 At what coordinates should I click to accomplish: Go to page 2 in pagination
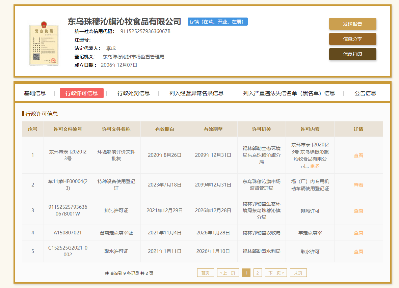258,273
